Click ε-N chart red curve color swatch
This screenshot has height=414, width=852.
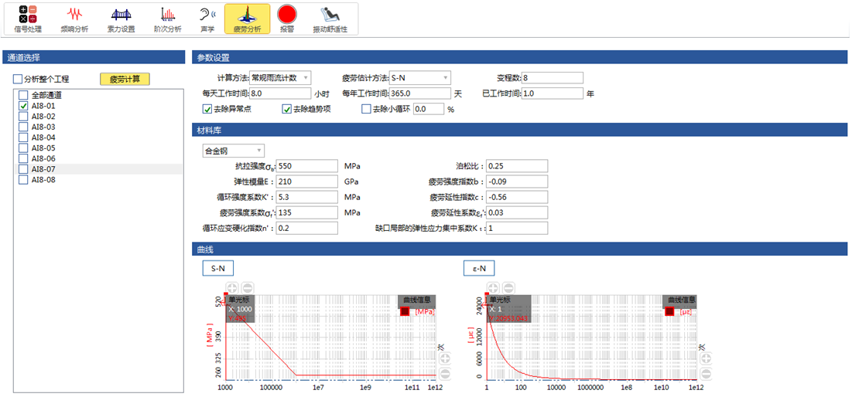[x=669, y=311]
